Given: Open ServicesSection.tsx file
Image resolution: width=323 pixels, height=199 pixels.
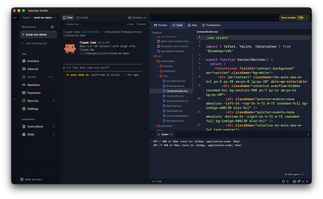Looking at the screenshot, I should [177, 101].
